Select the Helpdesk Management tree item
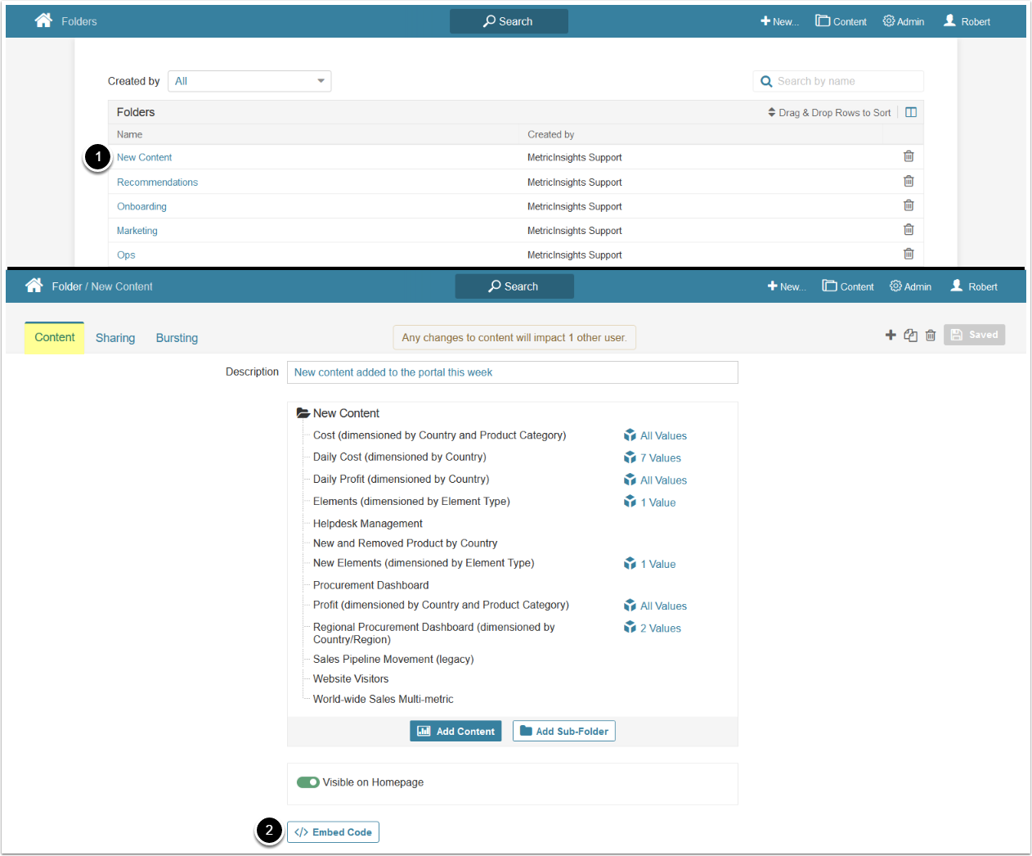 368,524
